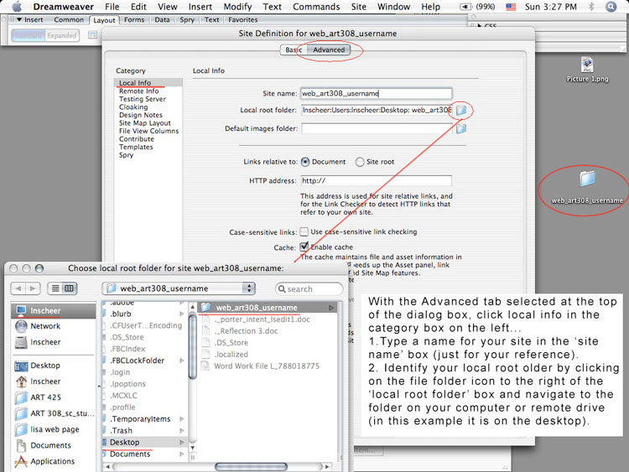Open the Forms tab in Insert bar
629x472 pixels.
click(x=134, y=19)
